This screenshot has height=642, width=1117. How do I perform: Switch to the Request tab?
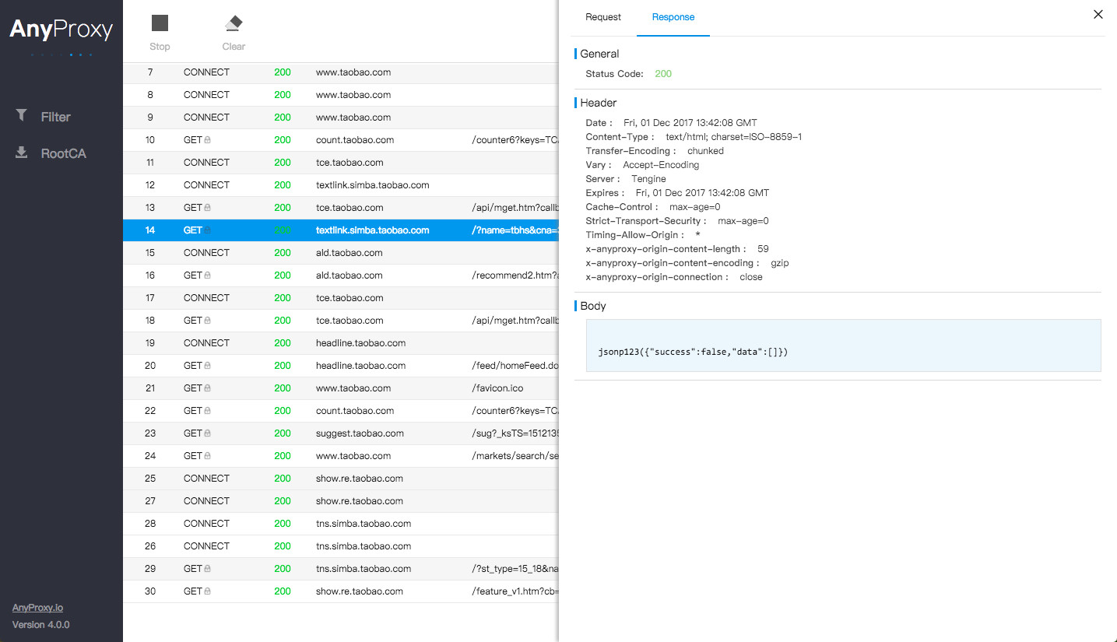(x=603, y=17)
